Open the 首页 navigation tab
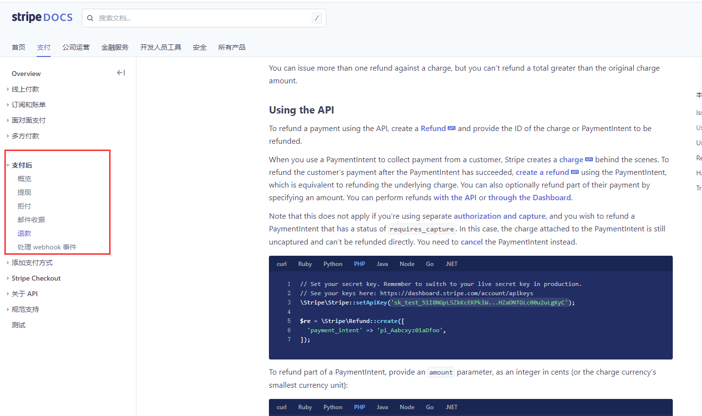Screen dimensions: 702x416 (19, 47)
